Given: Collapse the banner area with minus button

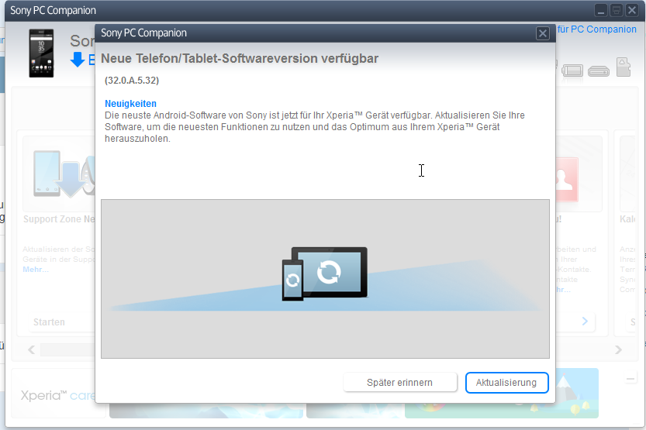Looking at the screenshot, I should click(x=630, y=379).
